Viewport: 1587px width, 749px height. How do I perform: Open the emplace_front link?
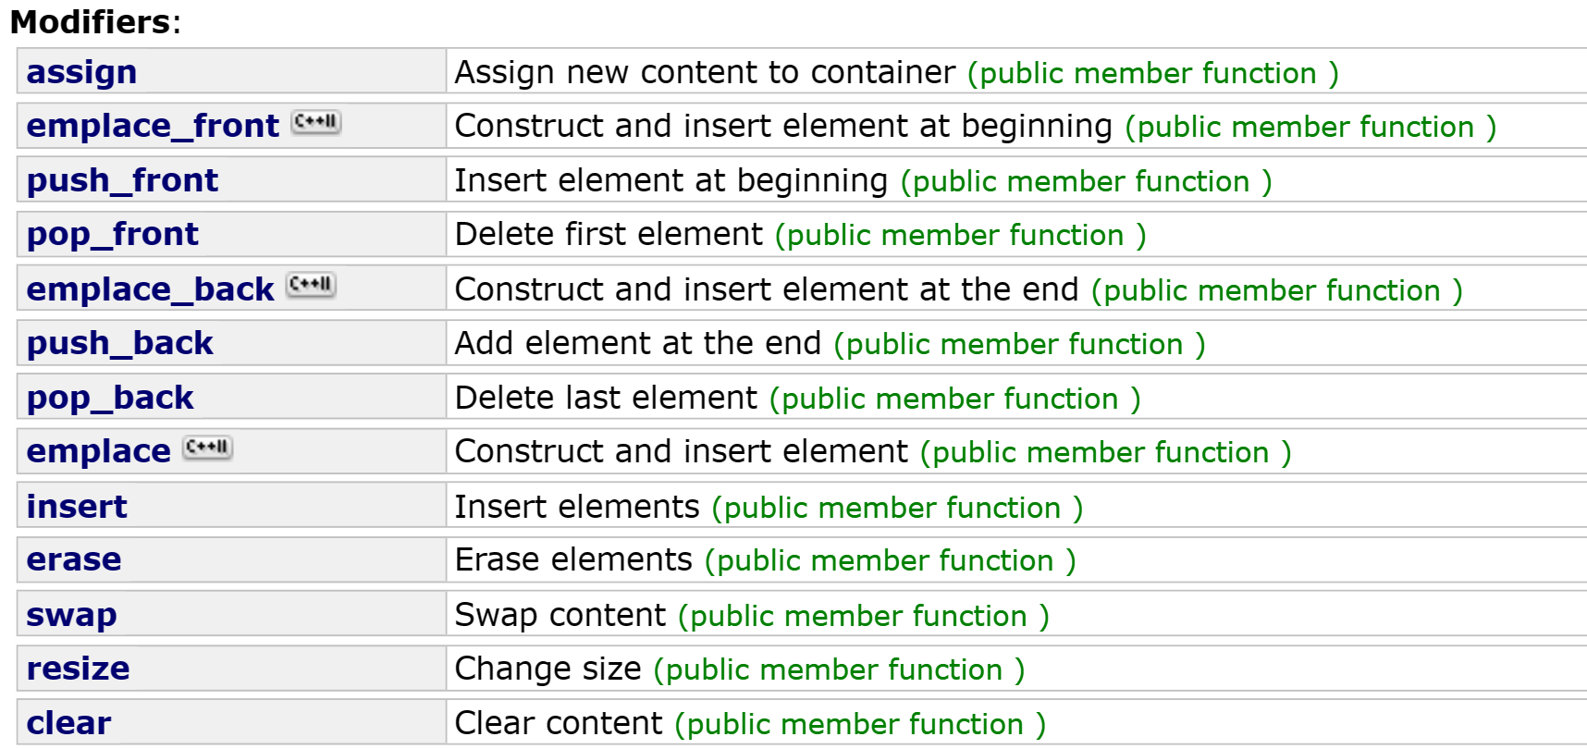point(153,126)
